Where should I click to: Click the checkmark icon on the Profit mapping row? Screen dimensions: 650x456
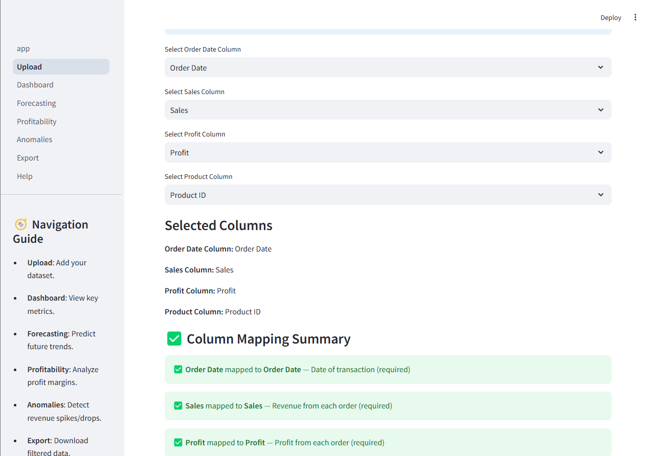[177, 442]
